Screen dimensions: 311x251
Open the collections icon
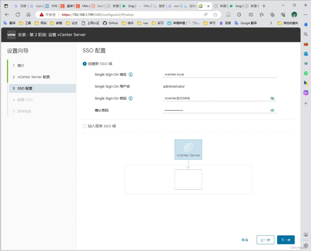coord(272,15)
